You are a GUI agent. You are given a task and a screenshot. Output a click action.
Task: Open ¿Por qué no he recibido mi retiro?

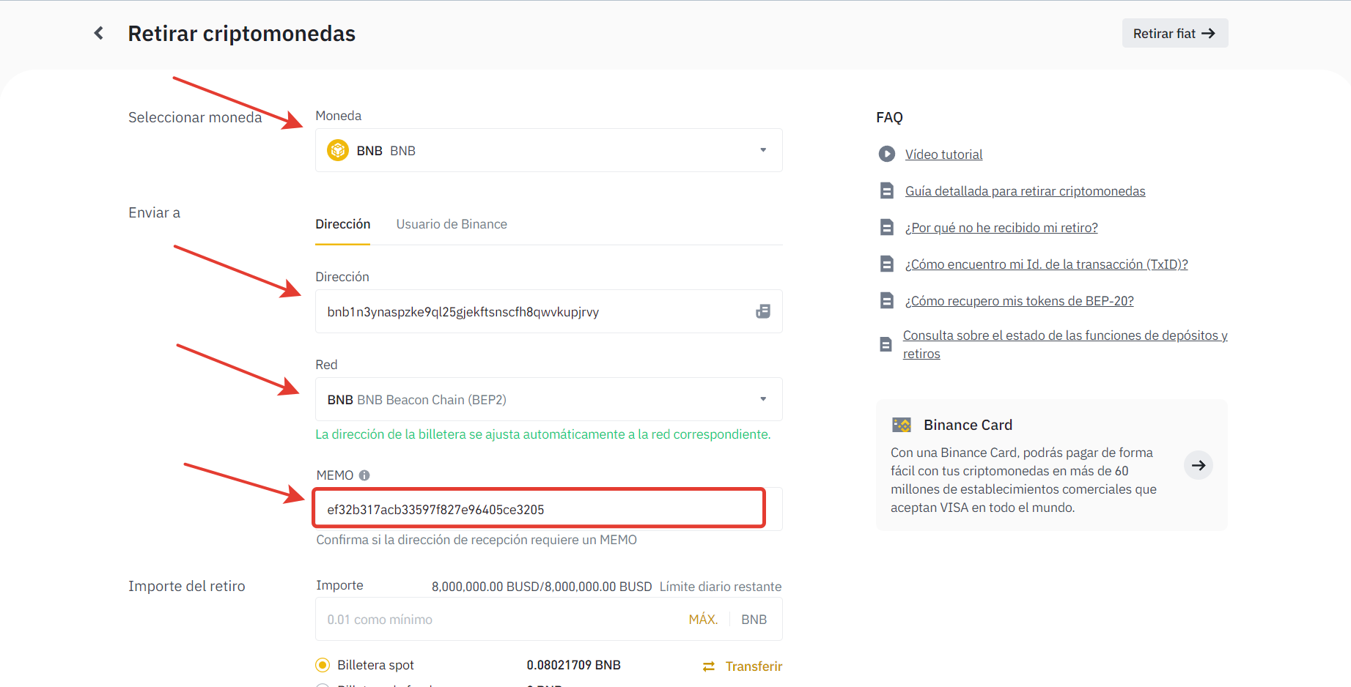1001,228
